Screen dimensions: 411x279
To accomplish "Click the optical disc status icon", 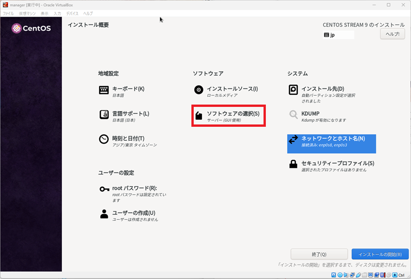I will 340,275.
